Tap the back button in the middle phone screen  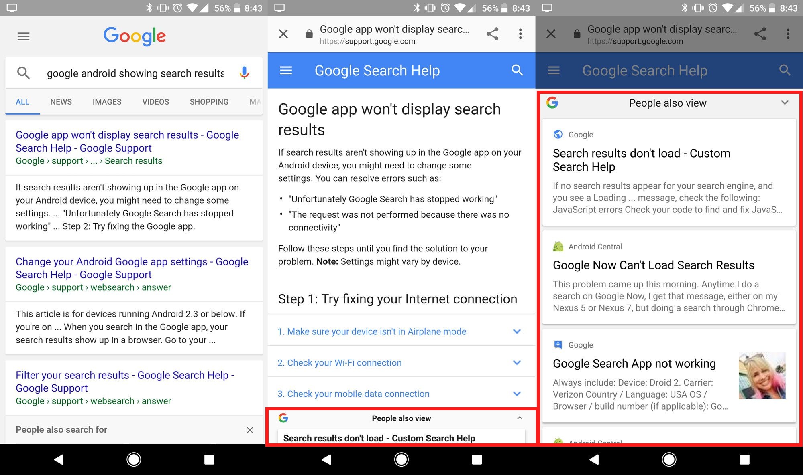pyautogui.click(x=326, y=459)
